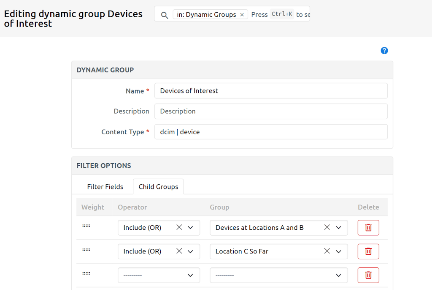Open the "Devices at Locations A and B" group dropdown
Screen dimensions: 432x290
pos(338,227)
